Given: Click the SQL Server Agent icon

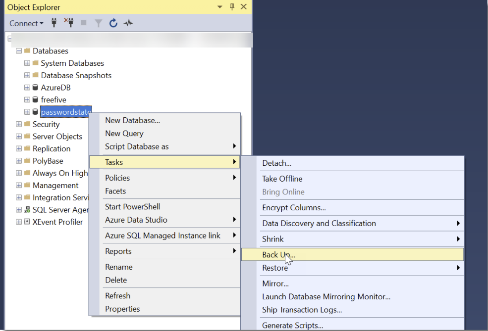Looking at the screenshot, I should point(27,209).
